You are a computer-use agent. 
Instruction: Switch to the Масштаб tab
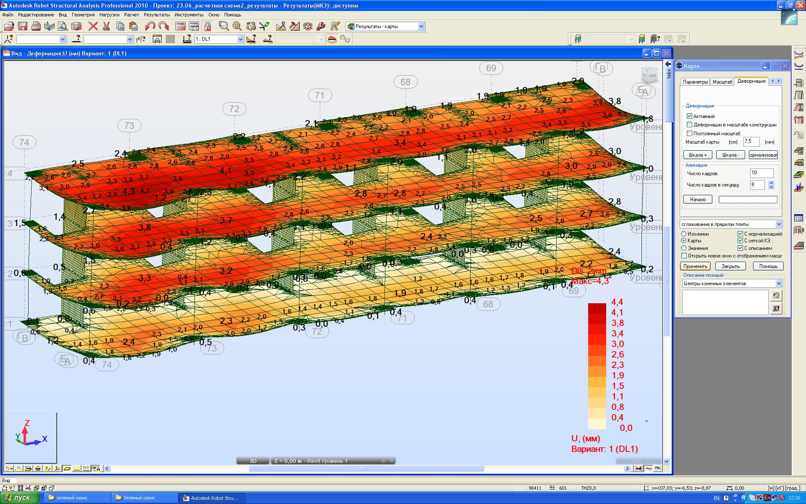[x=722, y=82]
